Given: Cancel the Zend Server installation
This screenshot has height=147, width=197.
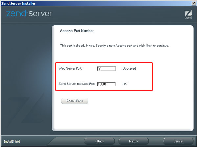Looking at the screenshot, I should [178, 141].
